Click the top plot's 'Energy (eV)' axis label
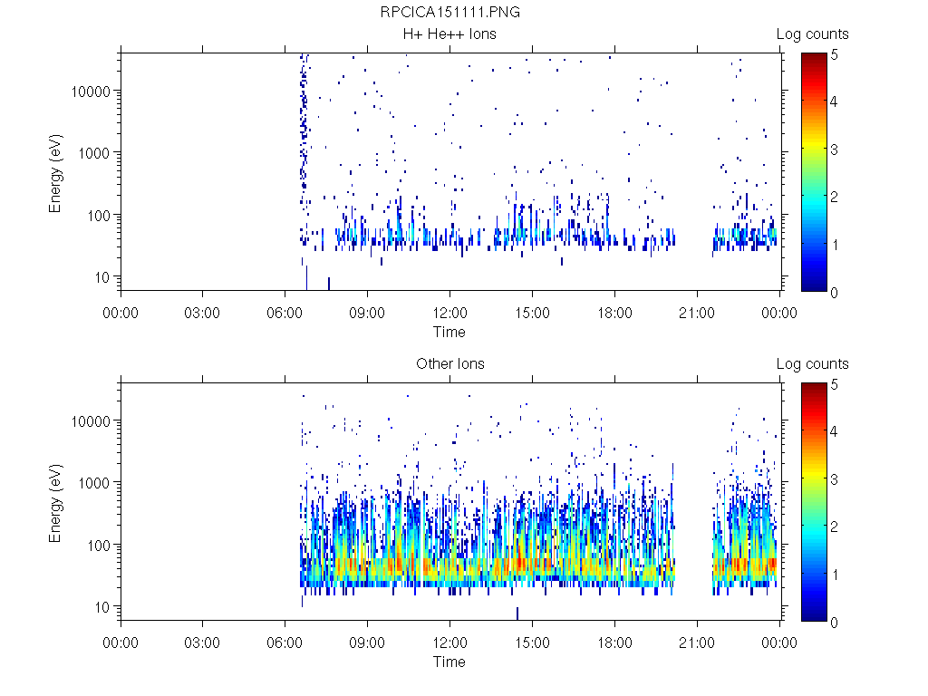Image resolution: width=928 pixels, height=696 pixels. (55, 173)
